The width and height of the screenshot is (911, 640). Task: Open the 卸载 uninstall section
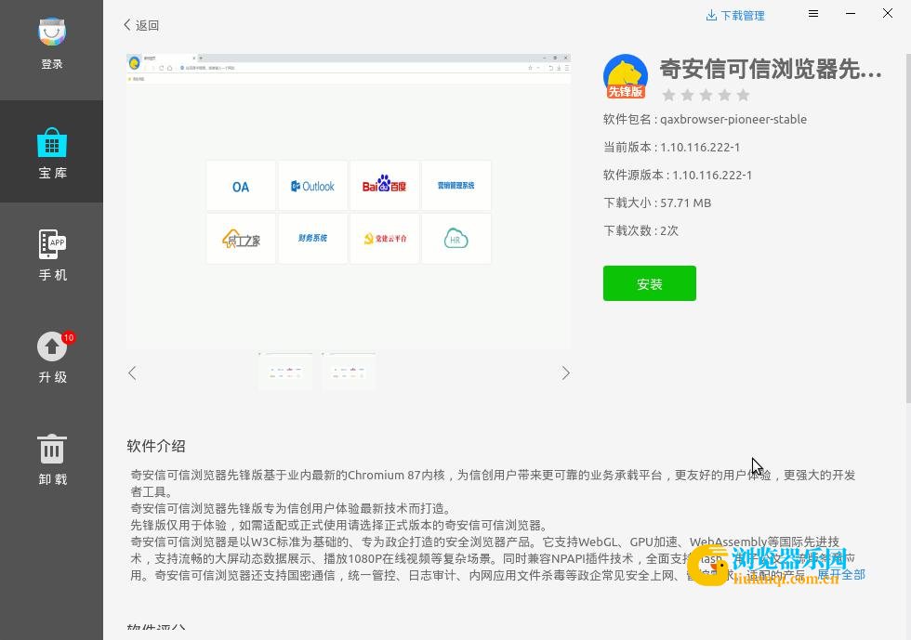[52, 458]
